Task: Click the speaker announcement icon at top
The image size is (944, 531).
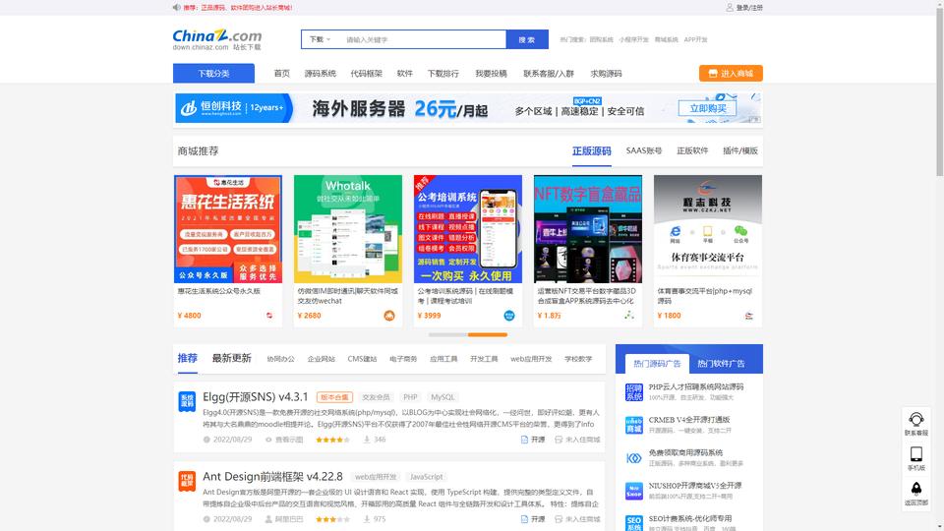Action: [176, 7]
